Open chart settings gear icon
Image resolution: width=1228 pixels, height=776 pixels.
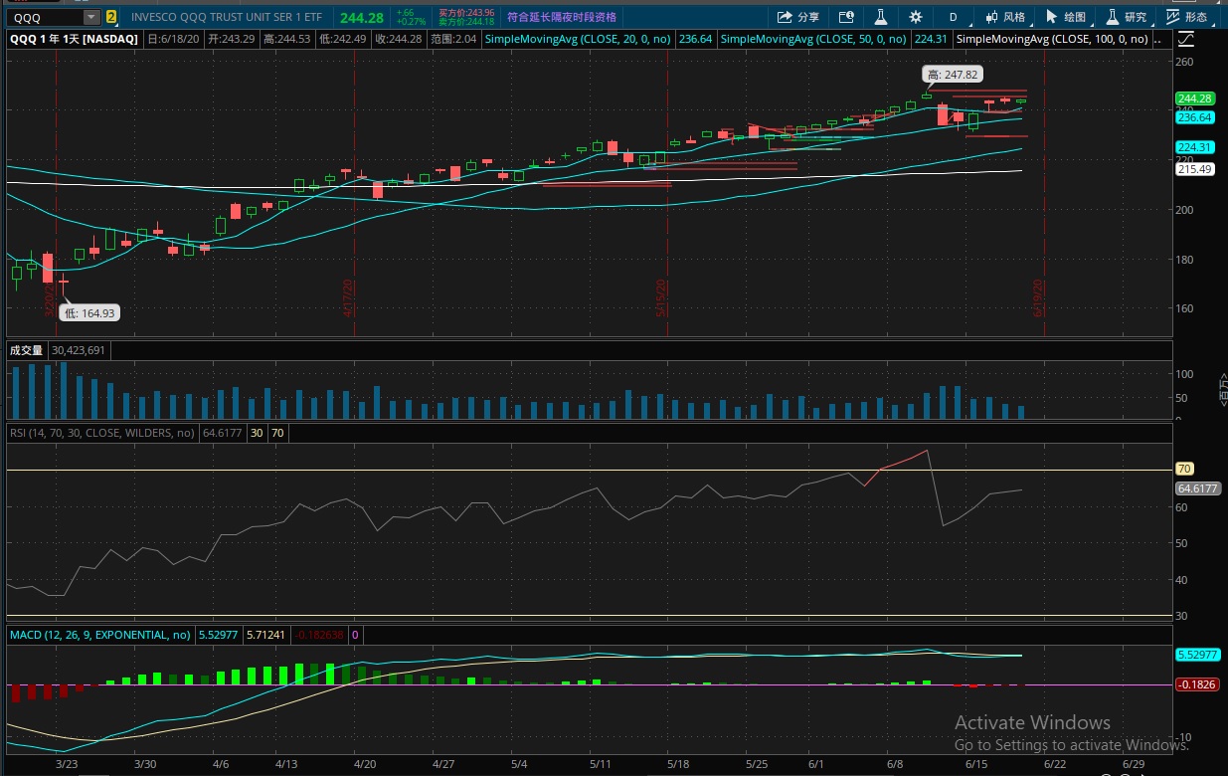pyautogui.click(x=916, y=17)
